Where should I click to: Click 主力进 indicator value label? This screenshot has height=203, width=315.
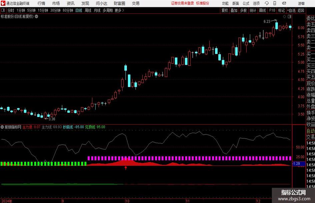click(x=31, y=127)
